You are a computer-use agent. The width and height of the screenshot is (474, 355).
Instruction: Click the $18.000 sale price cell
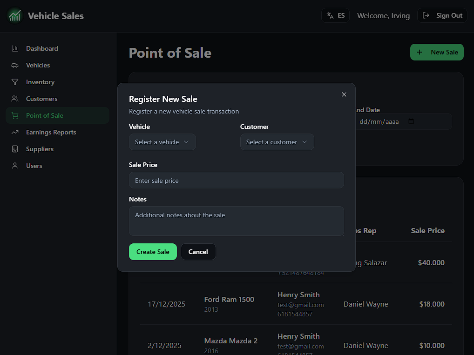point(432,304)
